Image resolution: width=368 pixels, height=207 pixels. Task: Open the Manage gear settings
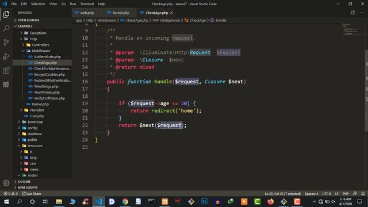point(6,183)
